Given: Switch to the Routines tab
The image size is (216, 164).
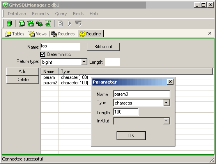Looking at the screenshot, I should 62,34.
